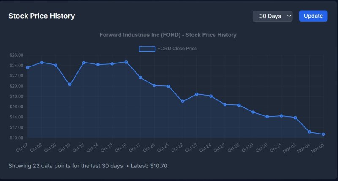Click the Nov 03 data point
Image resolution: width=338 pixels, height=181 pixels.
pos(295,118)
